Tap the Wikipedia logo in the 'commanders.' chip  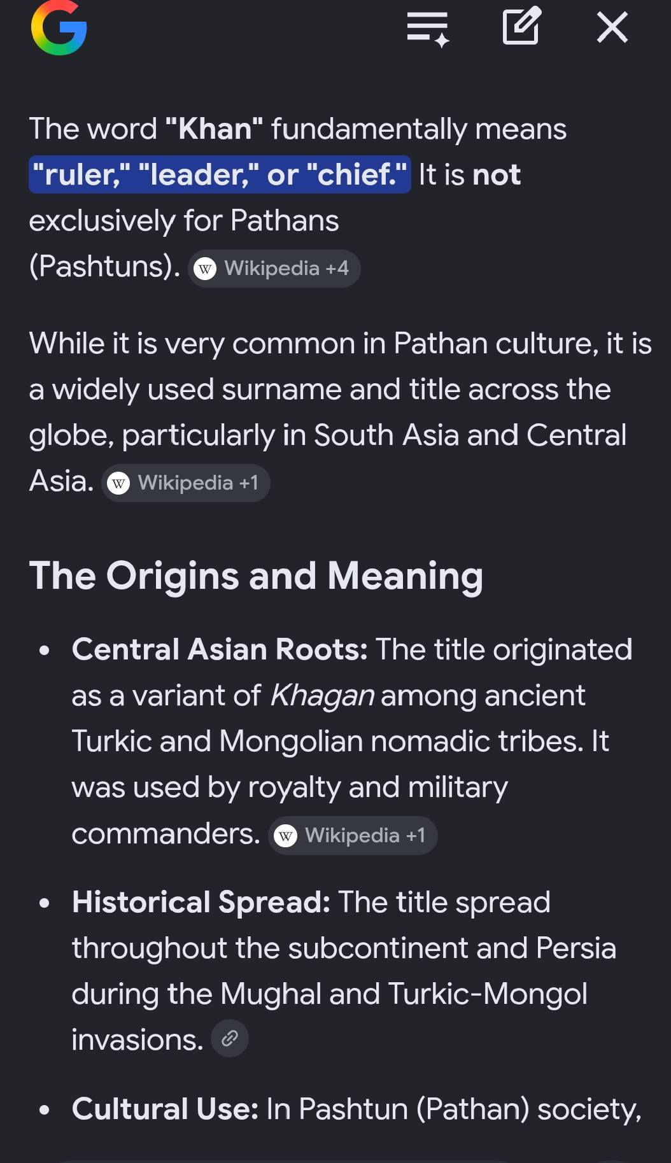(x=285, y=836)
